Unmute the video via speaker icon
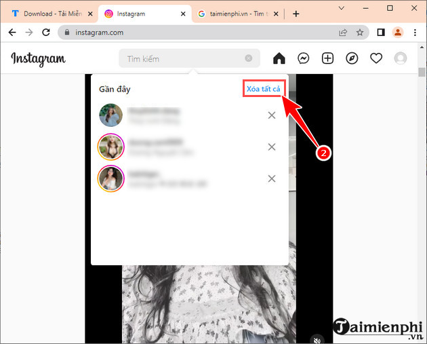 tap(317, 340)
